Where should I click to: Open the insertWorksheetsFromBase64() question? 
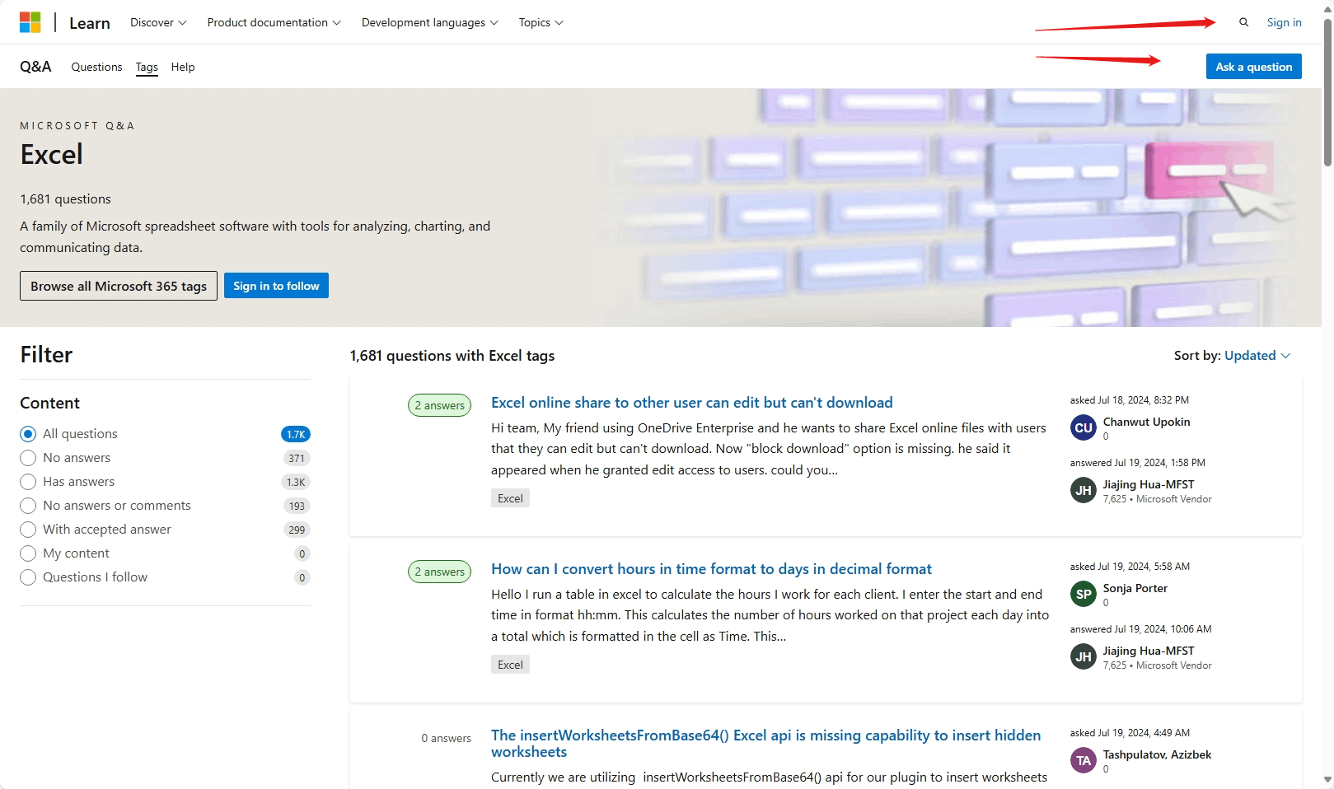pyautogui.click(x=766, y=744)
